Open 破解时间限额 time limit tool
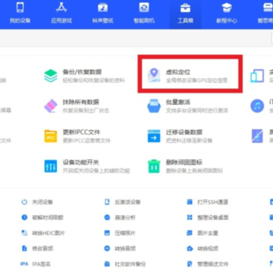273x273 pixels. point(42,217)
